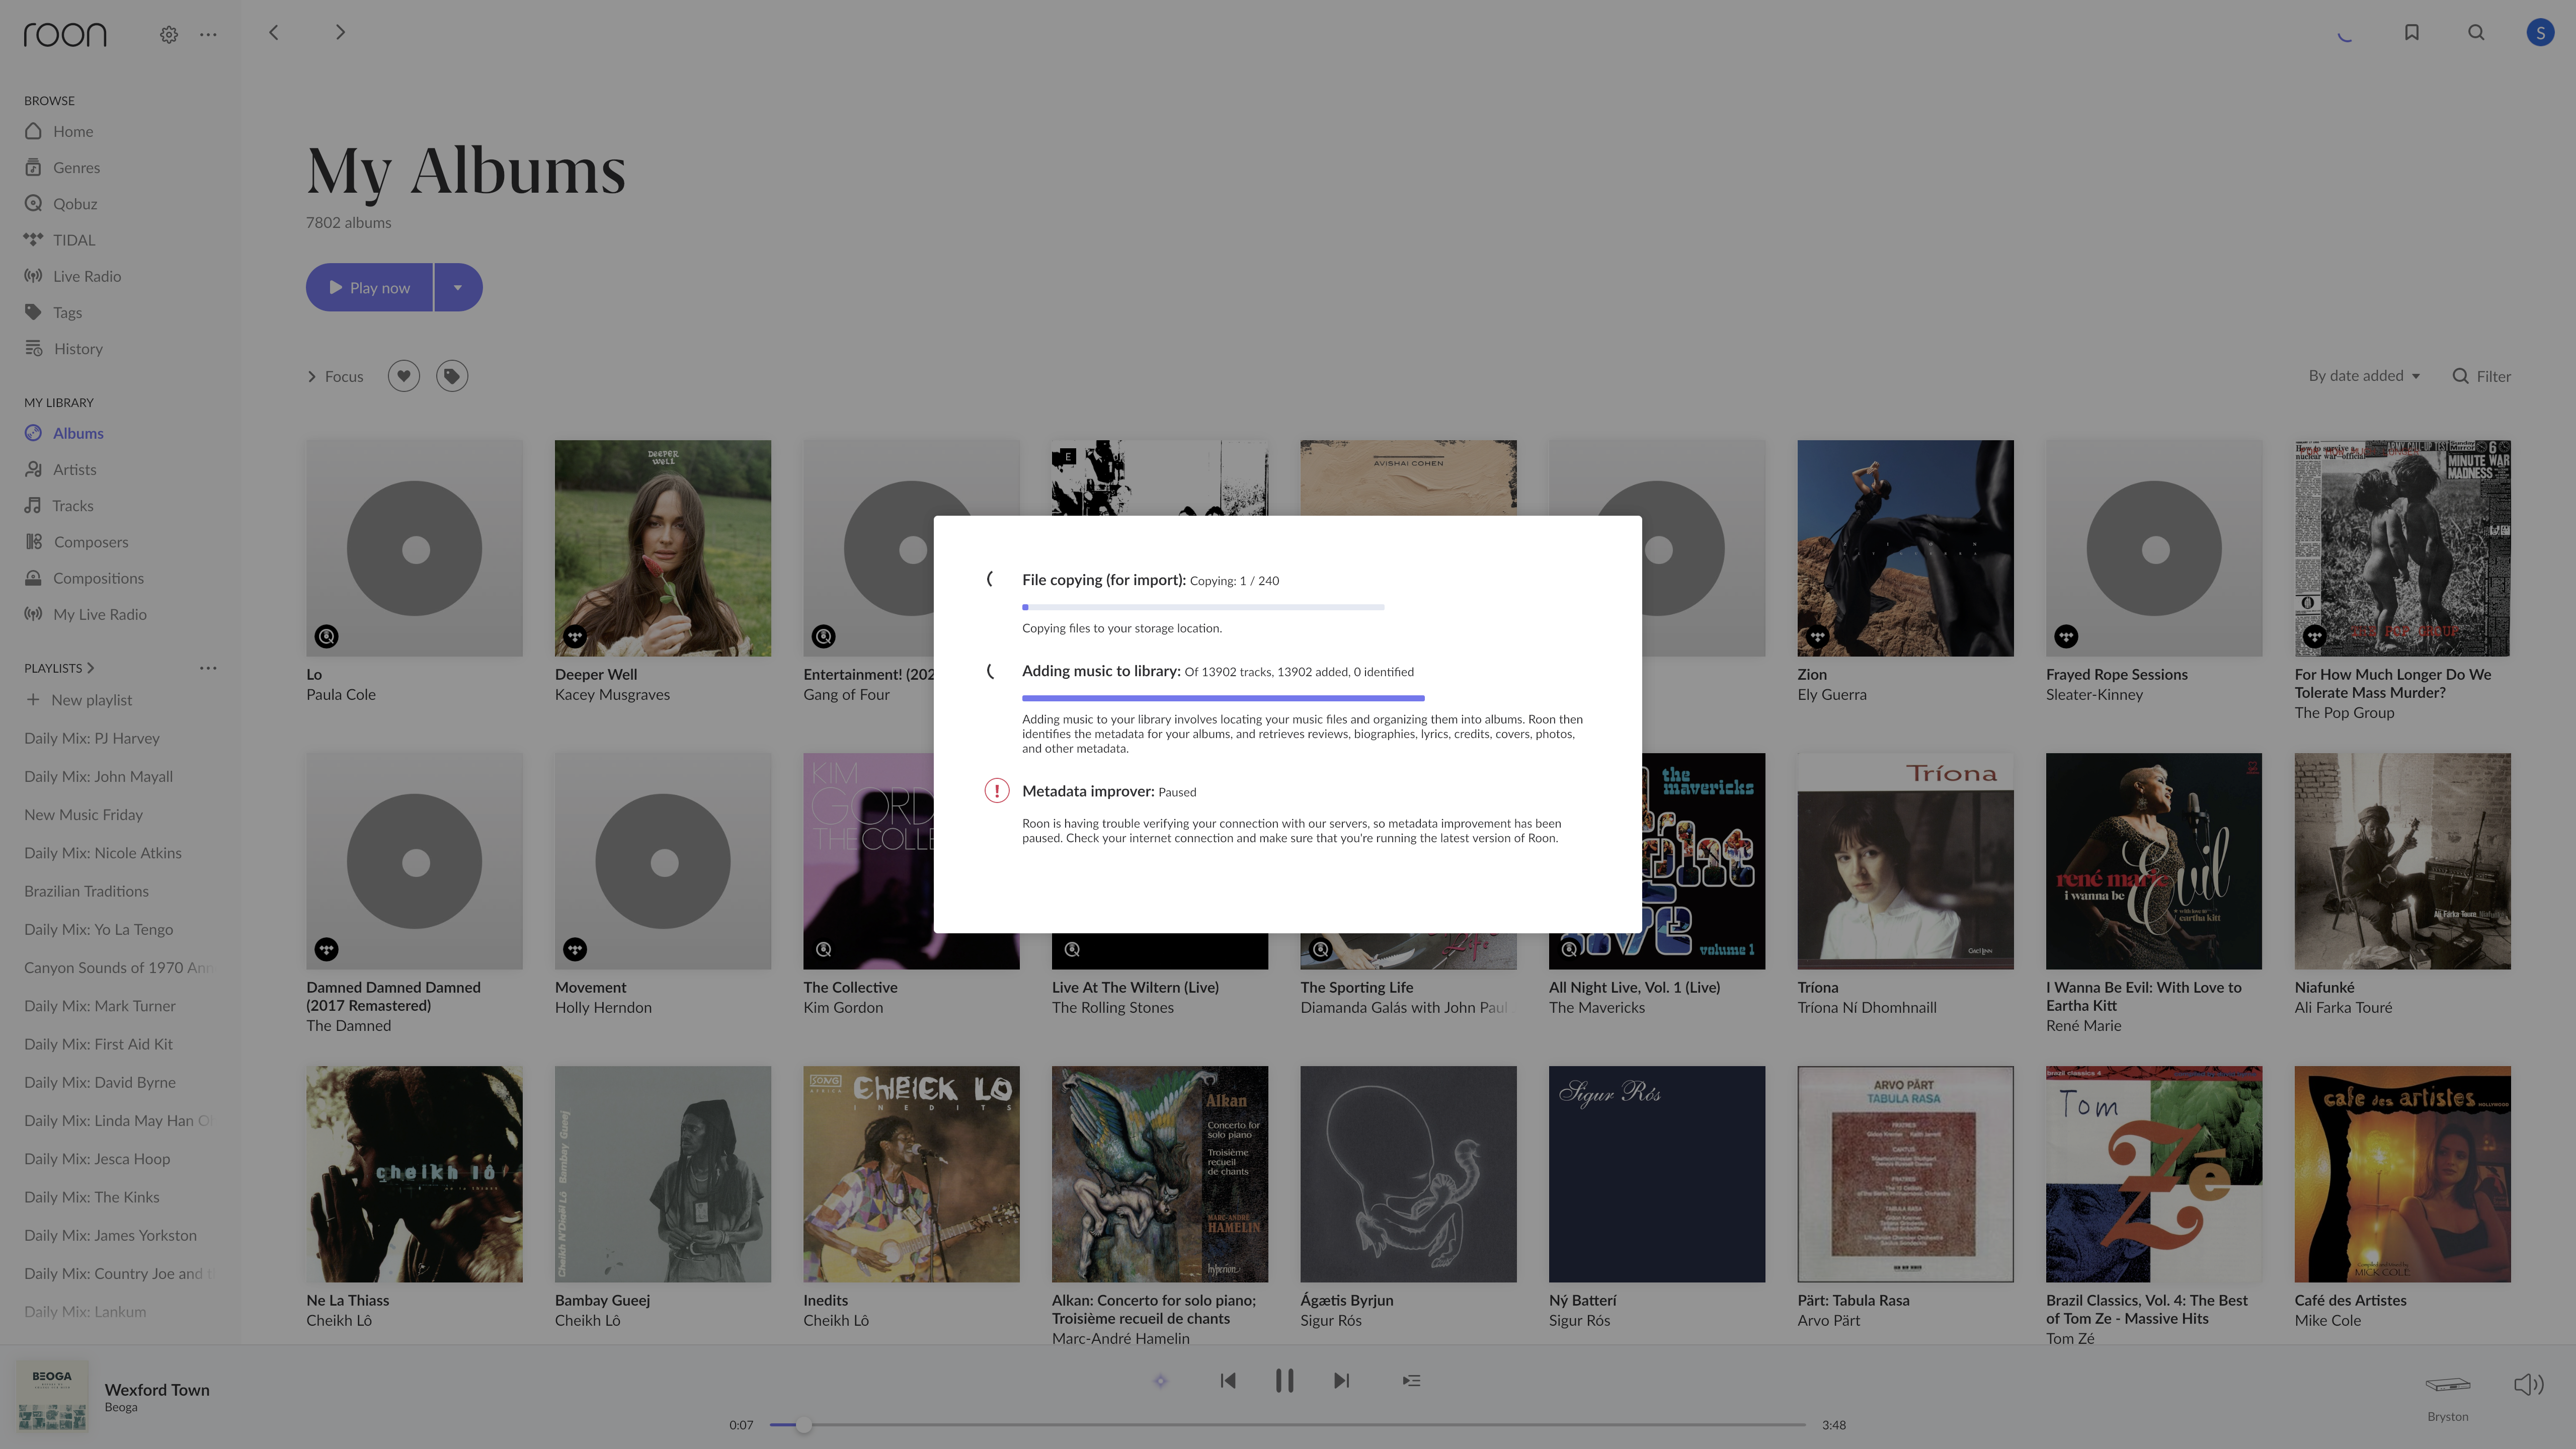Open the Wexford Town track title
Viewport: 2576px width, 1449px height.
coord(157,1390)
